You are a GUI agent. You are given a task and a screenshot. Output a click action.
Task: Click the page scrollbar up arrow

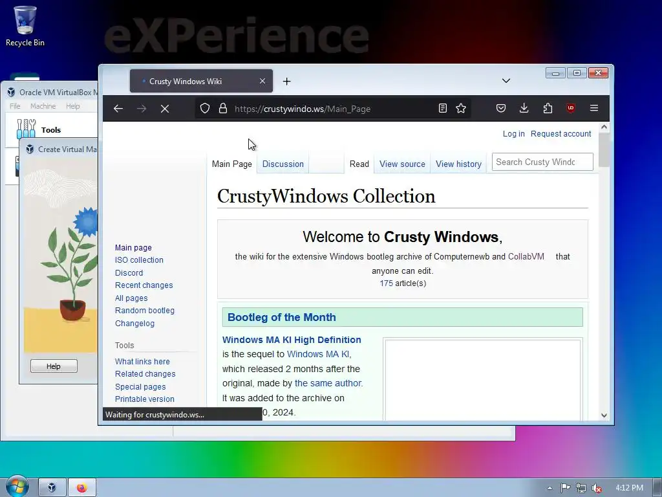tap(604, 127)
